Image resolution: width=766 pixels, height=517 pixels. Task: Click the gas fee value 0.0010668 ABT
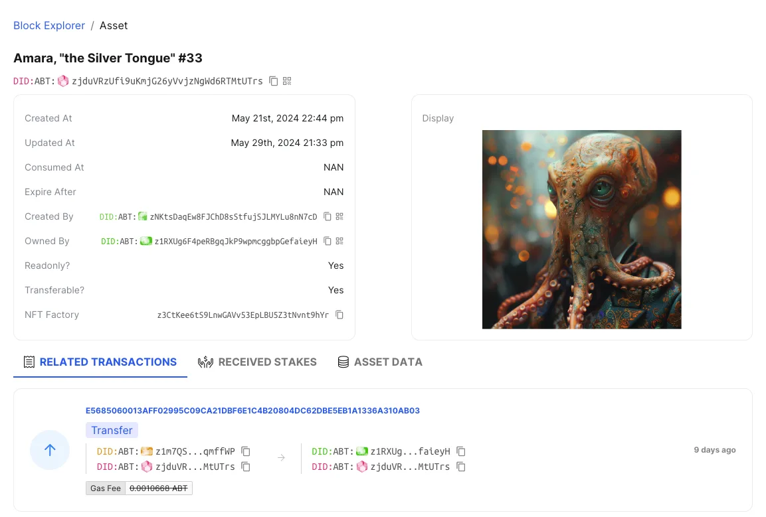click(x=159, y=488)
